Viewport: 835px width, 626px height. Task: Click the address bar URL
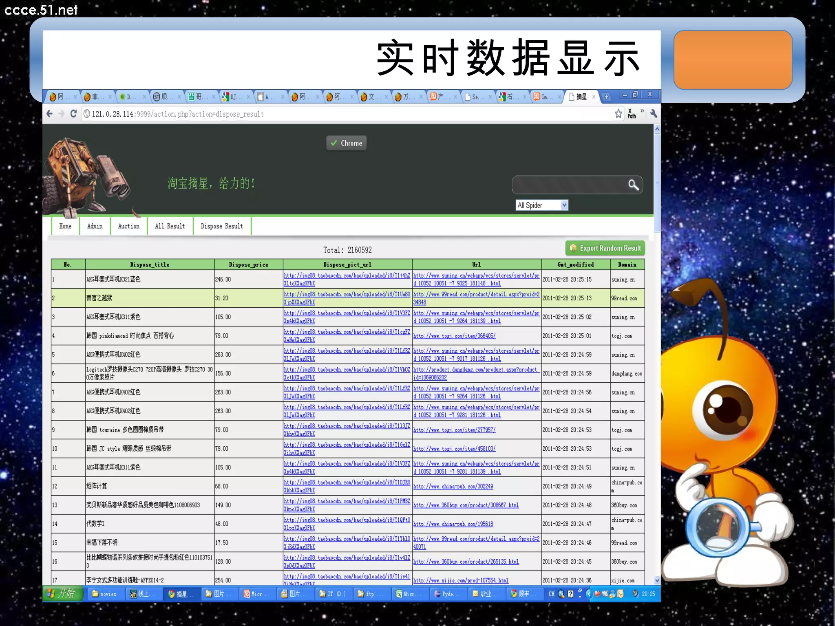coord(178,114)
